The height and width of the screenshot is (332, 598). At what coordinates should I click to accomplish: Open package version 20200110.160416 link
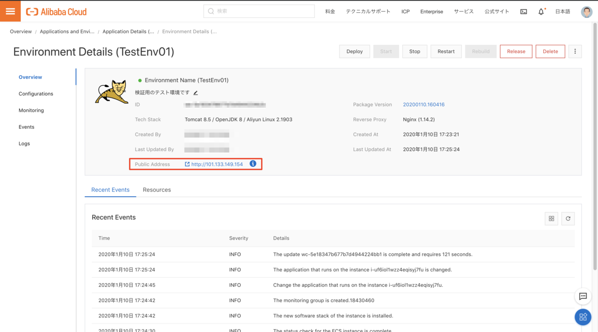coord(424,105)
